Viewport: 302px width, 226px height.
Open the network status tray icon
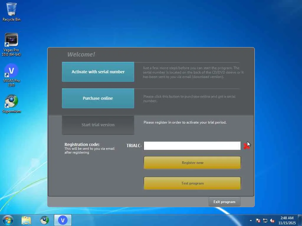coord(265,220)
